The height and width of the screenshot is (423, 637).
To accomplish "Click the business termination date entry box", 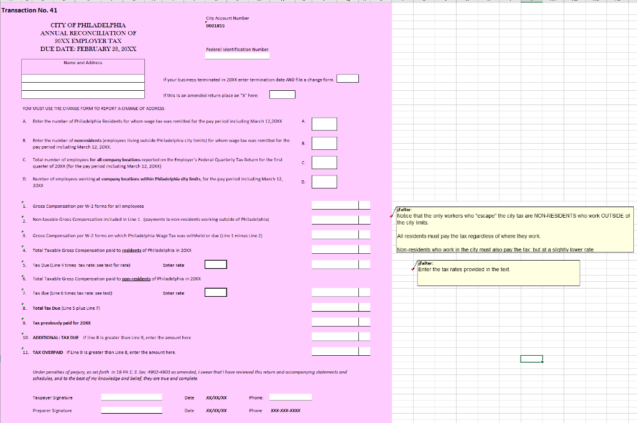I will click(x=347, y=78).
